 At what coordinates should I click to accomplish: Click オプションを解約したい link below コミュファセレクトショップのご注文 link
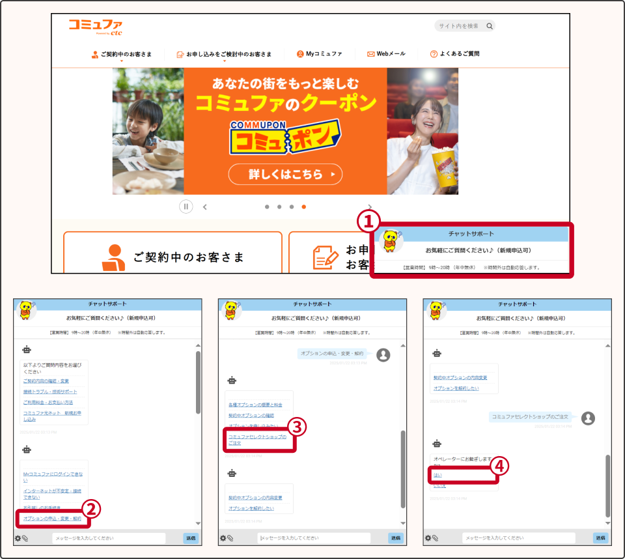pos(251,508)
